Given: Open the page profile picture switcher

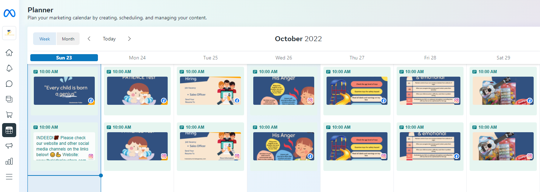Looking at the screenshot, I should click(x=9, y=33).
